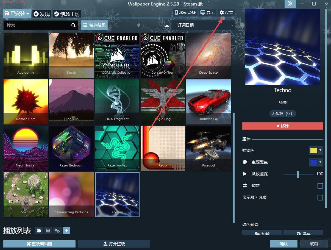Screen dimensions: 331x250
Task: Remove the wallpaper with the 移除 button
Action: pos(283,126)
